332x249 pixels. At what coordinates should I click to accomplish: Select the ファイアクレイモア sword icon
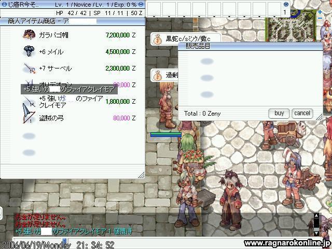(x=29, y=101)
